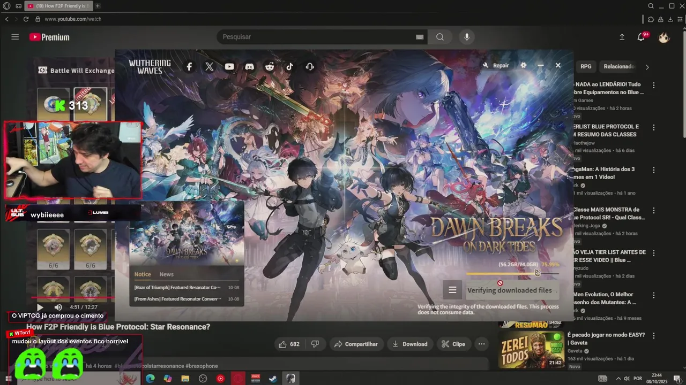Dislike the video
Screen dimensions: 686x385
315,344
